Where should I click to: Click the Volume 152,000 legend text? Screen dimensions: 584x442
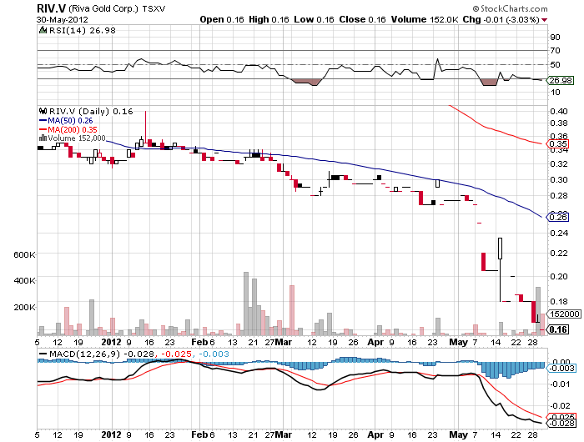77,138
